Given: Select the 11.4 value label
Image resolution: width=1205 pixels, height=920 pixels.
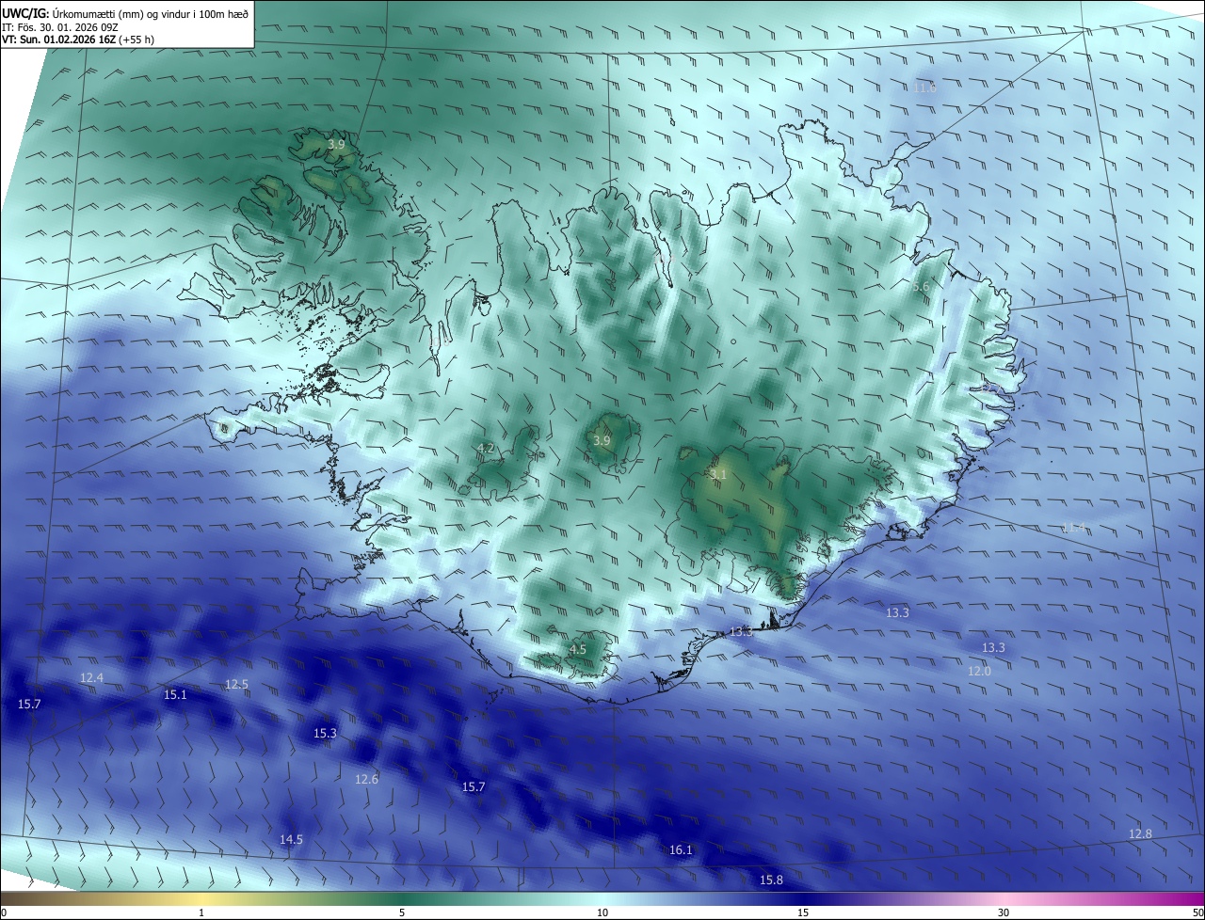Looking at the screenshot, I should (x=1073, y=528).
